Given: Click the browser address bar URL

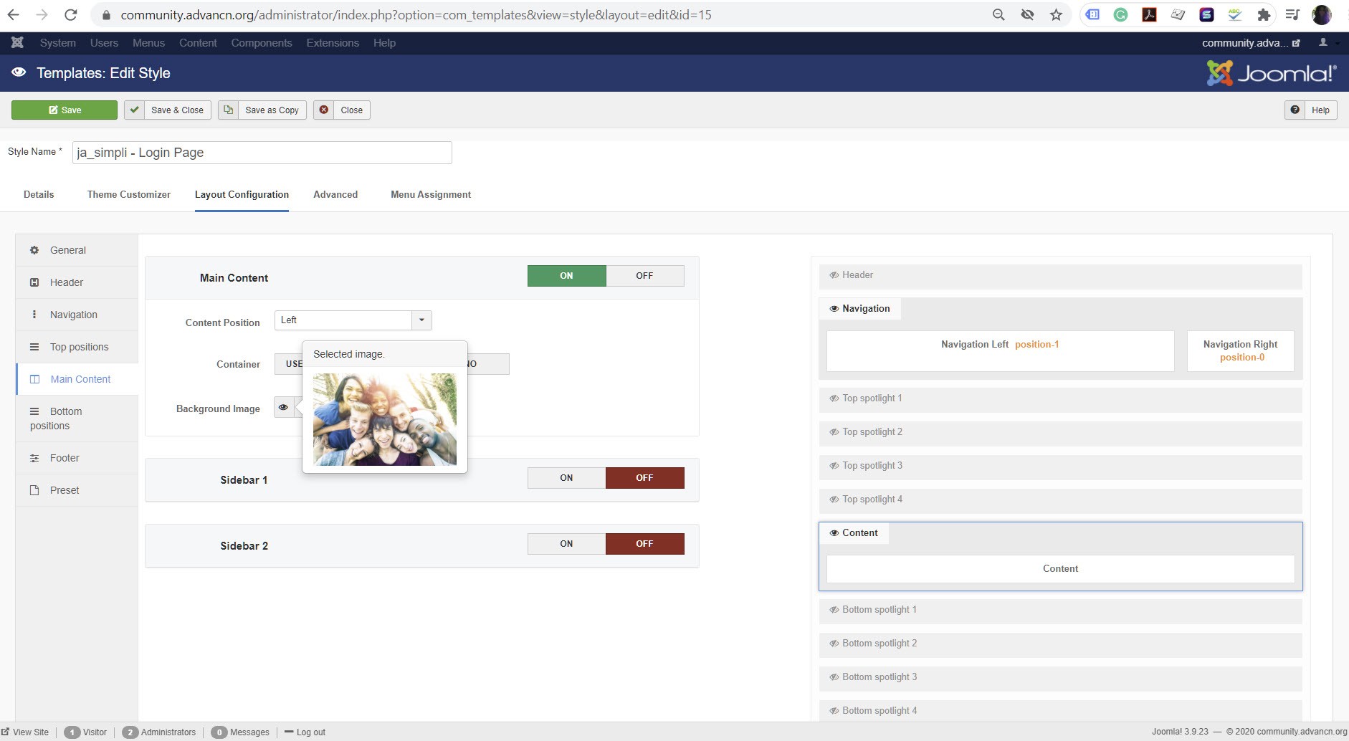Looking at the screenshot, I should (x=416, y=15).
